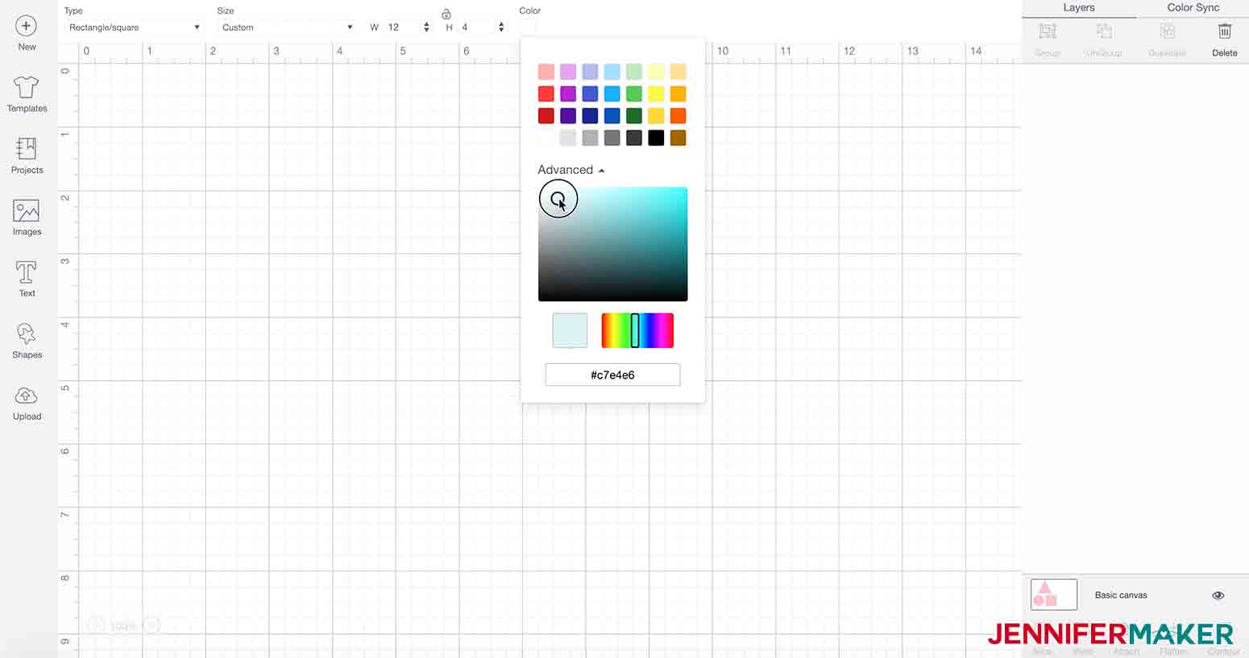Pick the silver gray swatch
The height and width of the screenshot is (658, 1249).
pyautogui.click(x=590, y=138)
